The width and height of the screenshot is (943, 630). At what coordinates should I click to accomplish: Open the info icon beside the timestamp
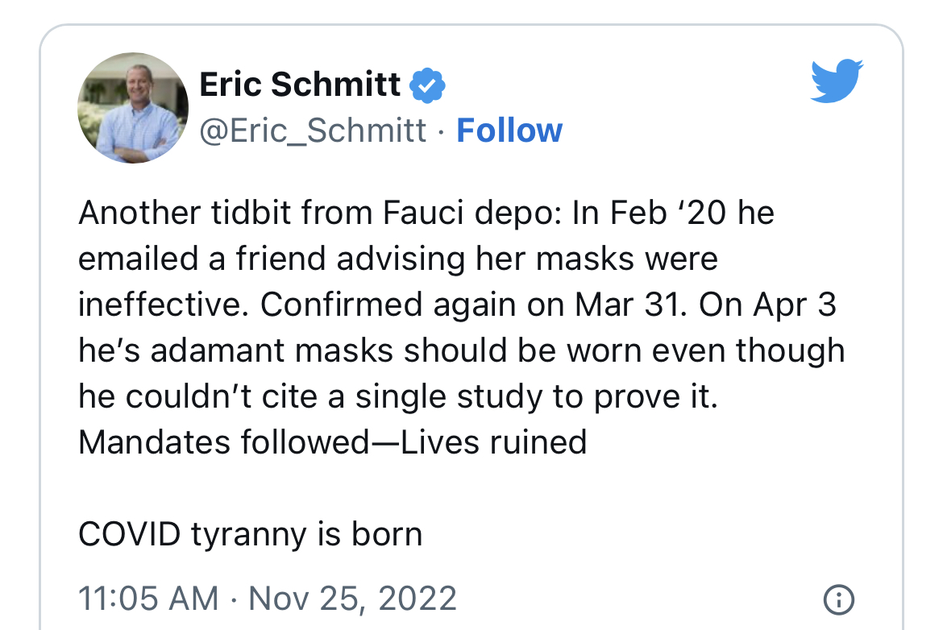[x=838, y=599]
